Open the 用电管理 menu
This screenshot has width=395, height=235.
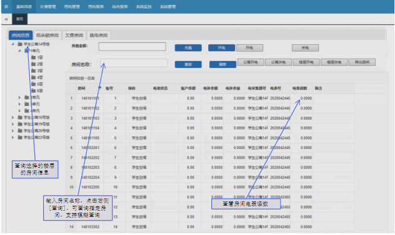[72, 7]
